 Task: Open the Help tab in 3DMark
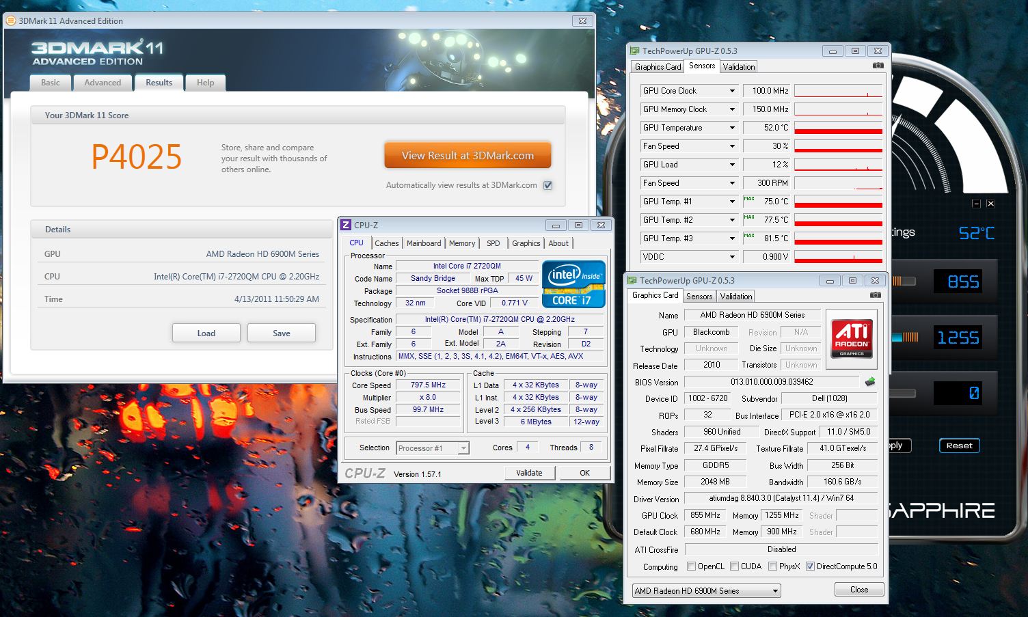click(x=206, y=83)
